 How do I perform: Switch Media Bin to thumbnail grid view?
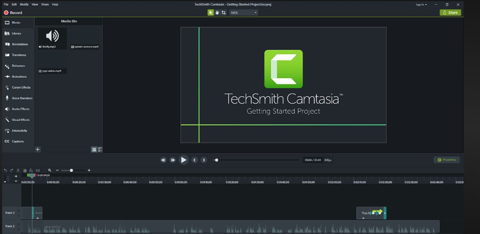point(94,150)
